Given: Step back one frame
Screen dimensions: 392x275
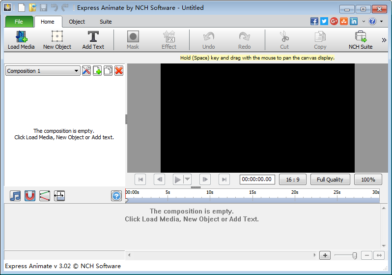Looking at the screenshot, I should coord(160,180).
